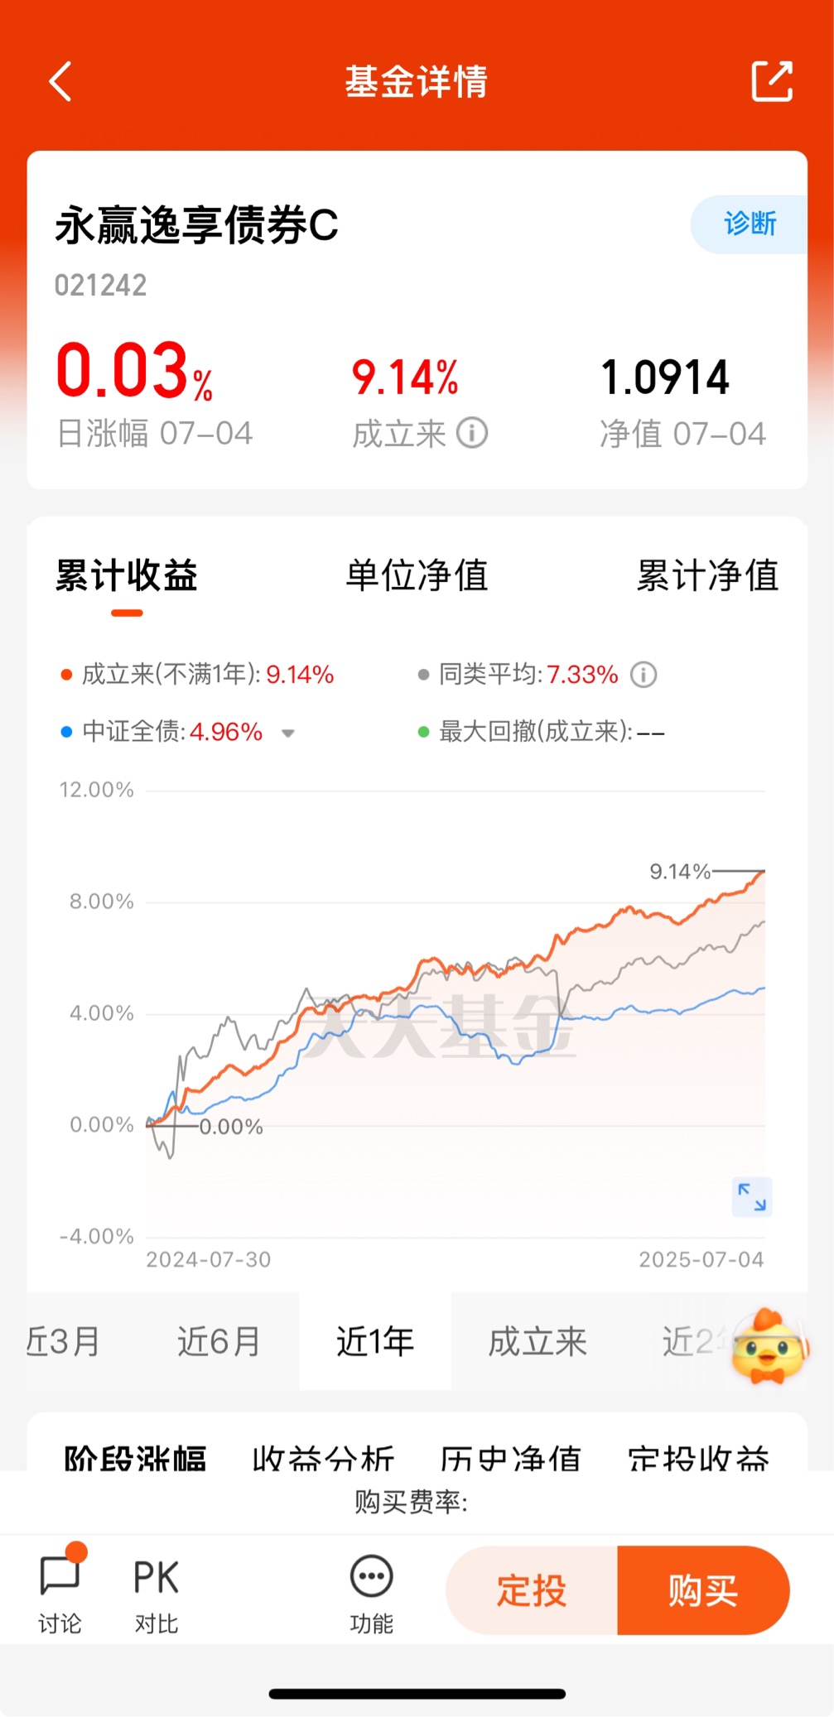
Task: Tap the 诊断 diagnosis button
Action: pyautogui.click(x=749, y=224)
